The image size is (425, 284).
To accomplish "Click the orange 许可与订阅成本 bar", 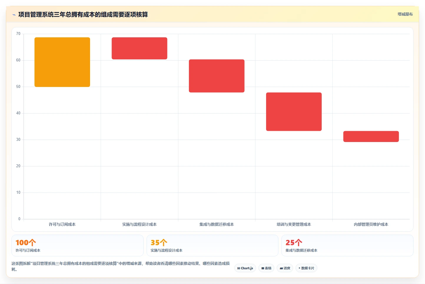I will [62, 62].
